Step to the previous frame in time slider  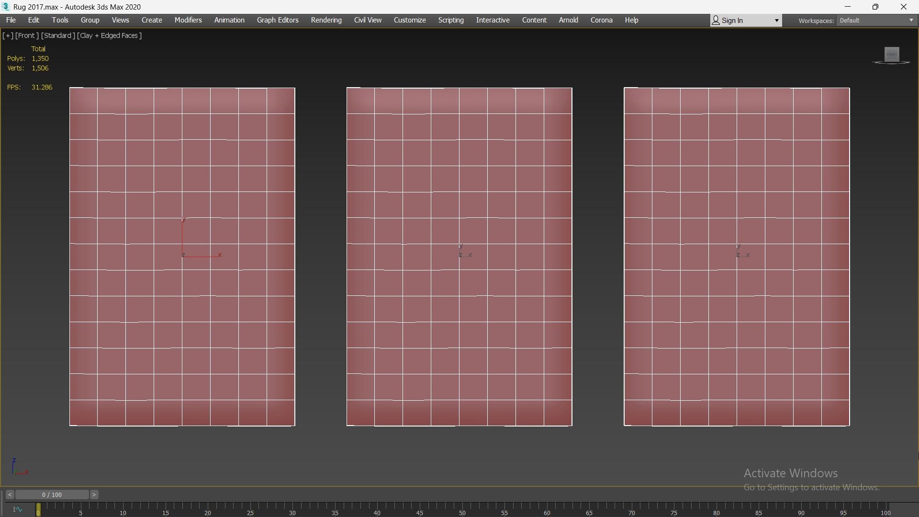click(10, 495)
